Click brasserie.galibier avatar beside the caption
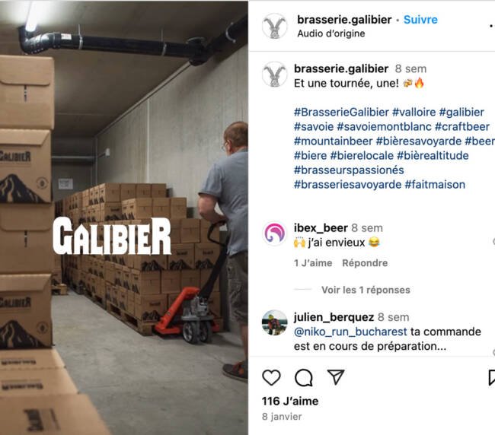 275,75
